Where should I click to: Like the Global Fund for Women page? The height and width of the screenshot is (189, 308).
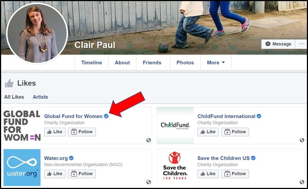click(55, 132)
